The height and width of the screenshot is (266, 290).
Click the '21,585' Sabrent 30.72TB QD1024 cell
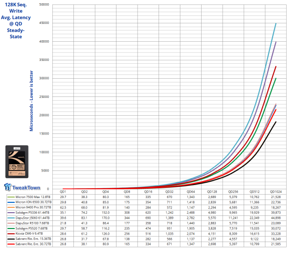[x=276, y=244]
